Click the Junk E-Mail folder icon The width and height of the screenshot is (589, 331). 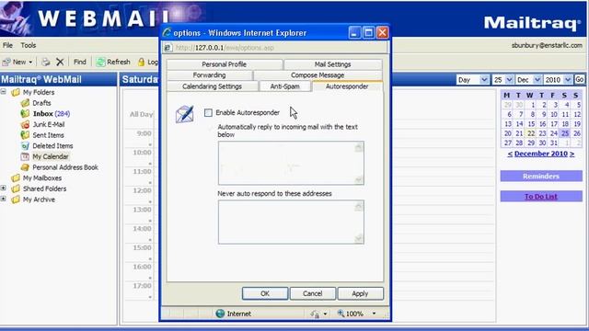pos(25,124)
